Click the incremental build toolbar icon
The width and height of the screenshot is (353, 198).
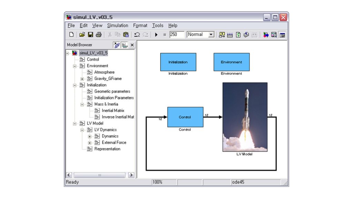pyautogui.click(x=222, y=35)
